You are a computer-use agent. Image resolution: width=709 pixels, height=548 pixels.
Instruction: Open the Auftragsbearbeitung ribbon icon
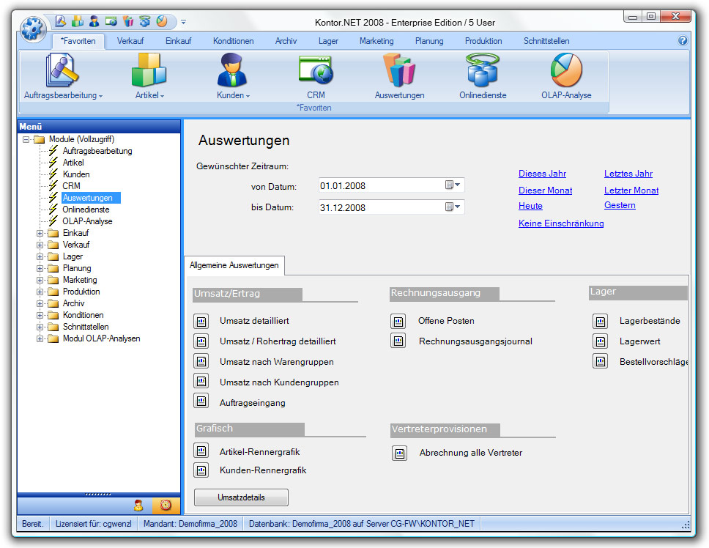63,71
